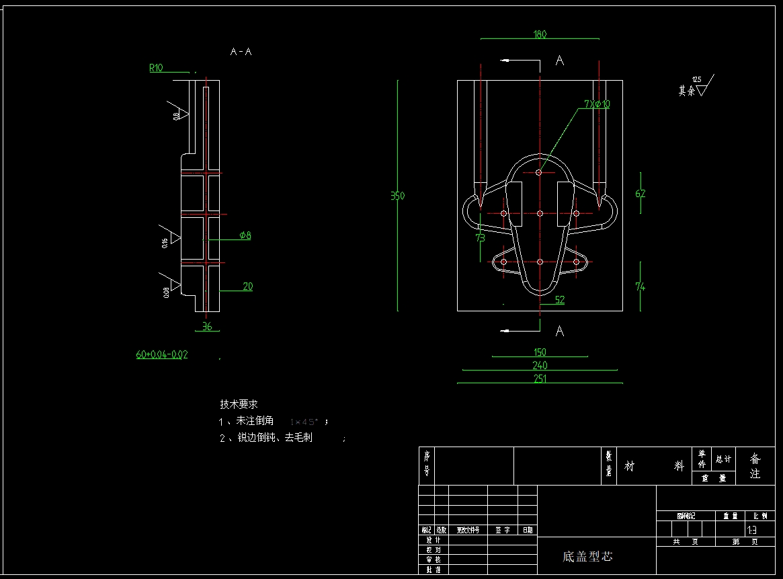Click the 批准 row label
This screenshot has height=579, width=783.
(x=434, y=570)
